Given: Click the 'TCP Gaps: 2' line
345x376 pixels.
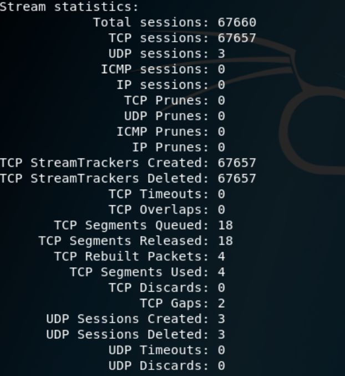Looking at the screenshot, I should pos(182,303).
